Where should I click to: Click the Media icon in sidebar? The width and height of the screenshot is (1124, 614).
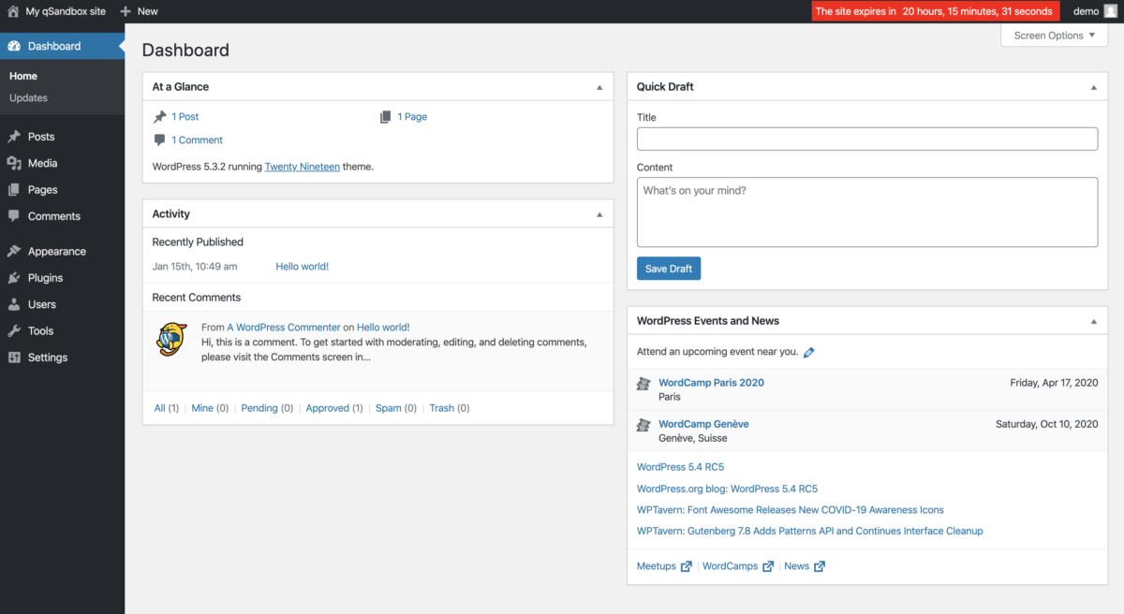(14, 163)
